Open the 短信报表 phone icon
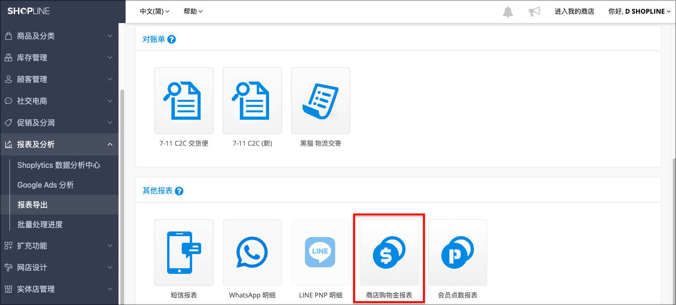The image size is (676, 305). click(184, 252)
